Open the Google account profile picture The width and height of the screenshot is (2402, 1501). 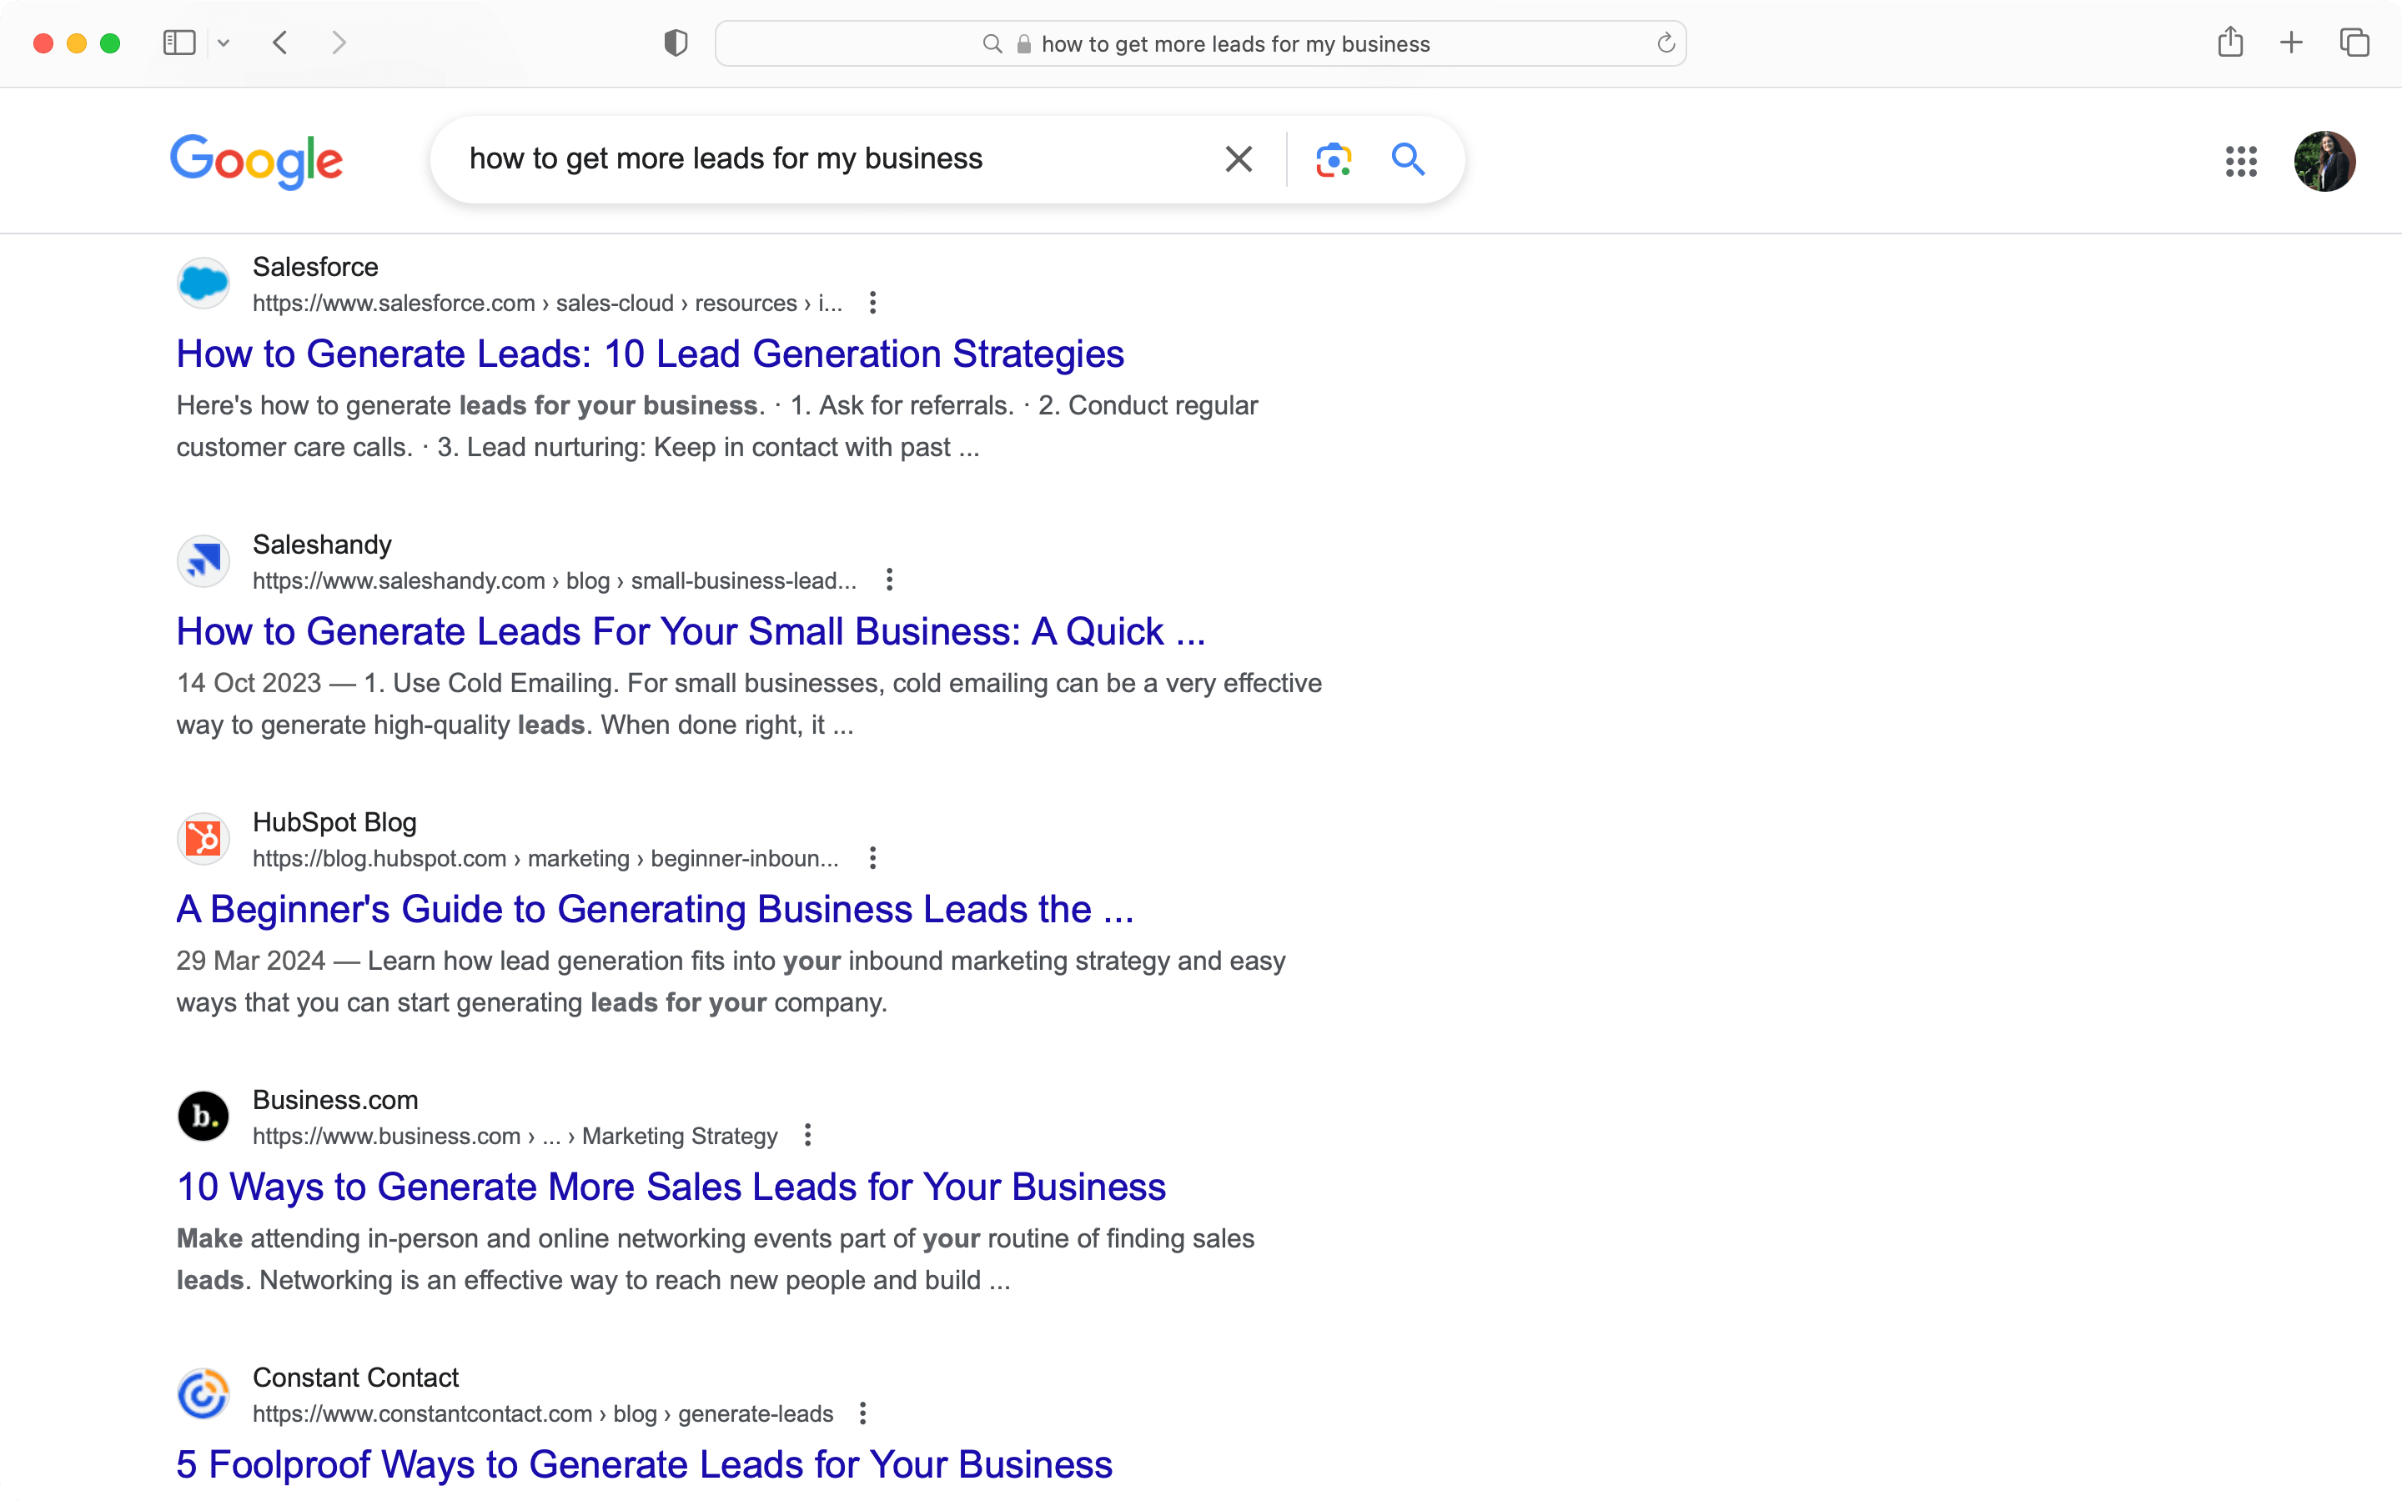tap(2324, 161)
